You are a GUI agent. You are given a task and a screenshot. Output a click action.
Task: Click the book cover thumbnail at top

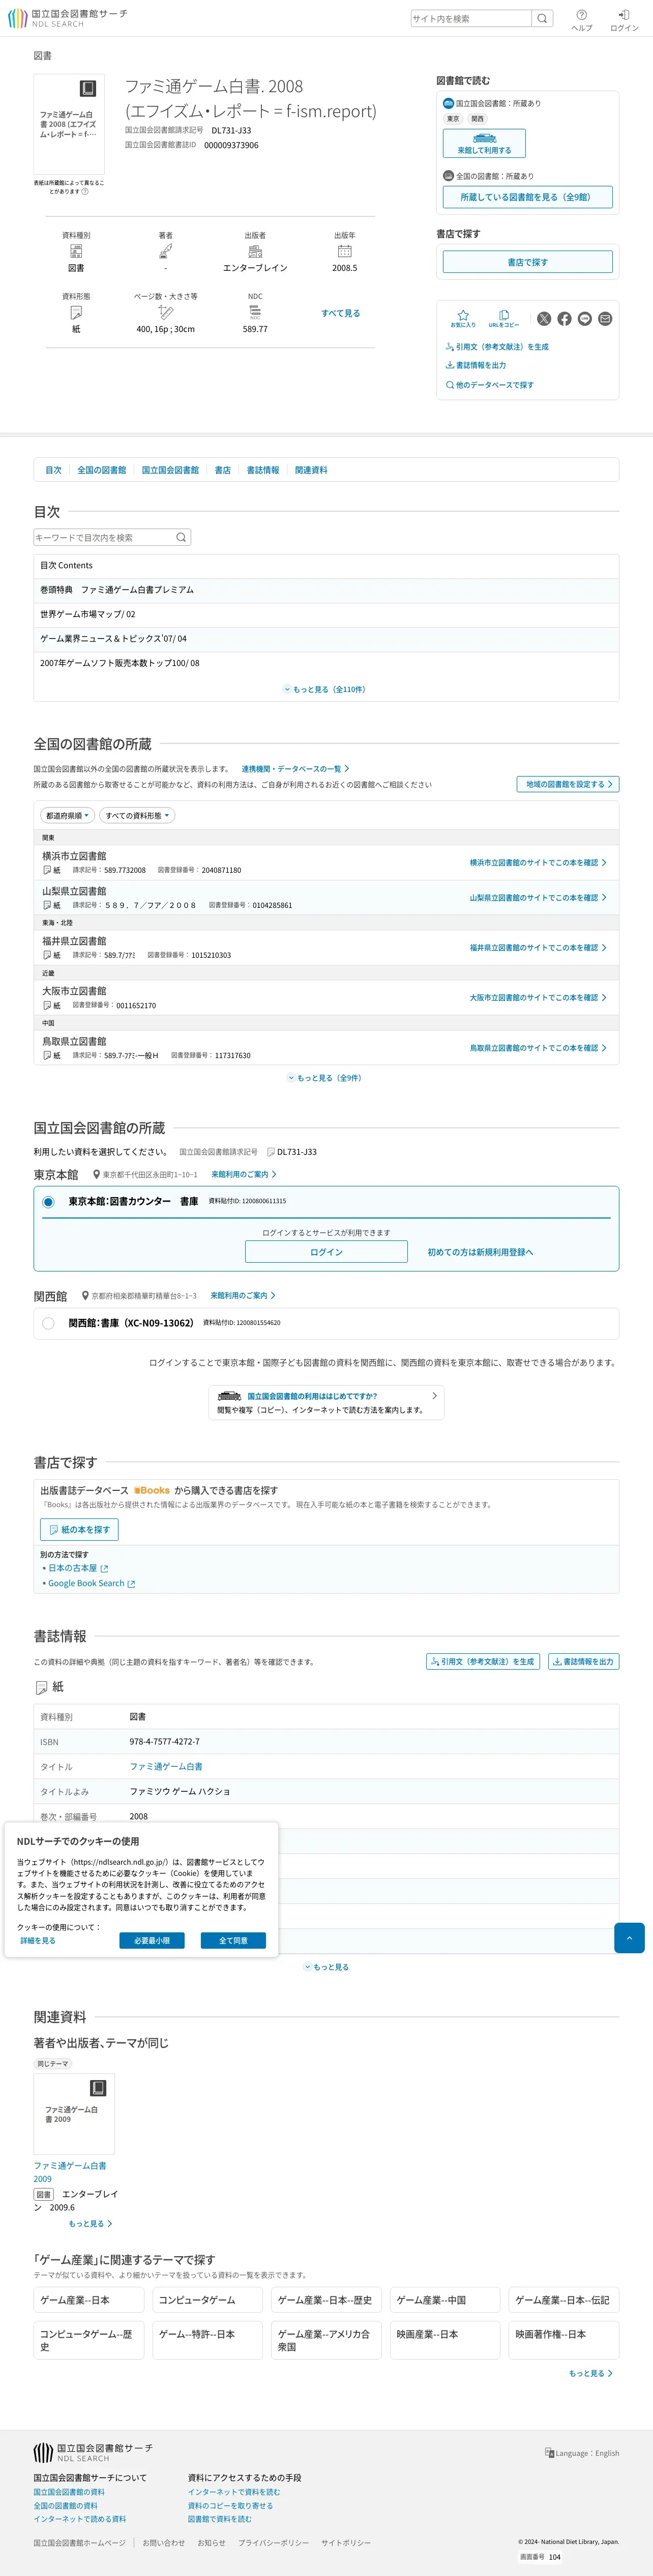pyautogui.click(x=69, y=124)
